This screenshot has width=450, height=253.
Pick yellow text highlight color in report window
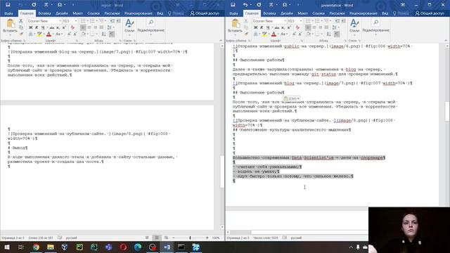(39, 34)
